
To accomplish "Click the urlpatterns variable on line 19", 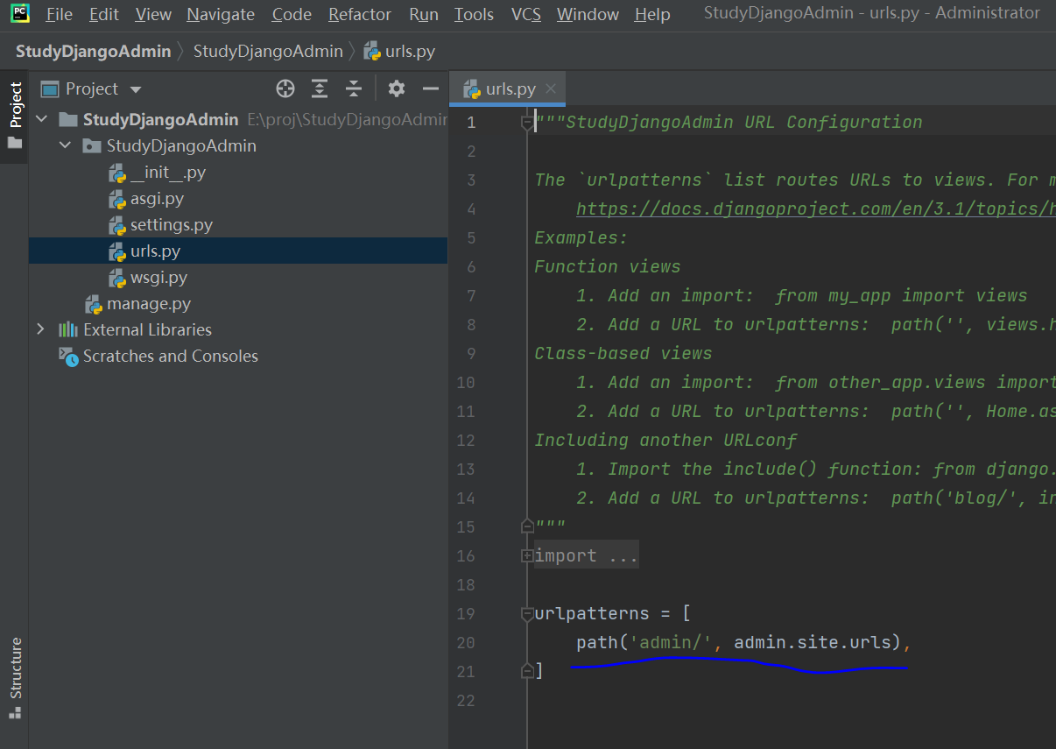I will pyautogui.click(x=592, y=613).
